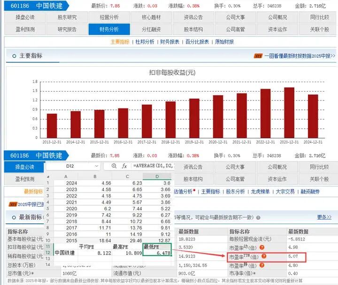338x285 pixels.
Task: Open the 操盘必读 tab in top panel
Action: [25, 17]
